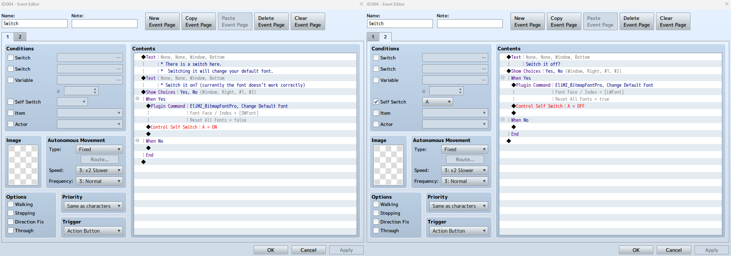Collapse the 'When Yes' branch in left editor

[x=138, y=99]
